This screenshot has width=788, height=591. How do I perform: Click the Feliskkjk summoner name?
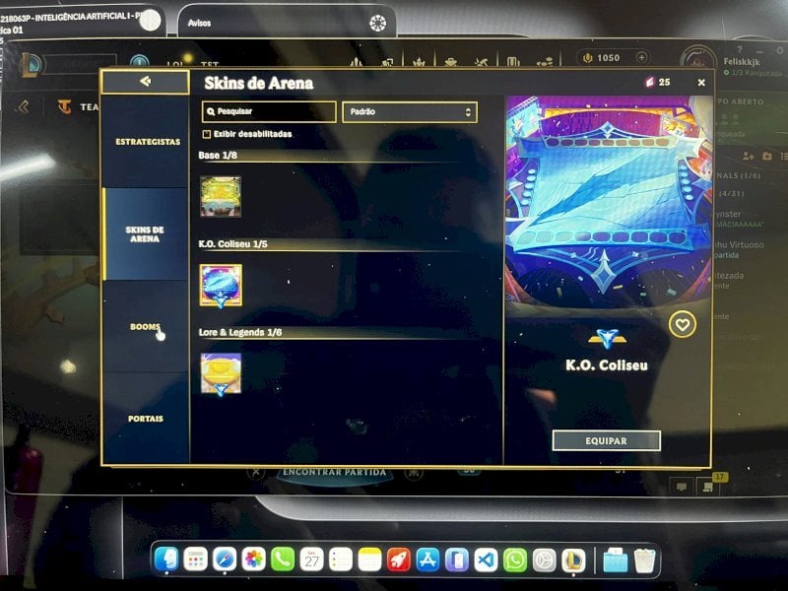click(742, 62)
